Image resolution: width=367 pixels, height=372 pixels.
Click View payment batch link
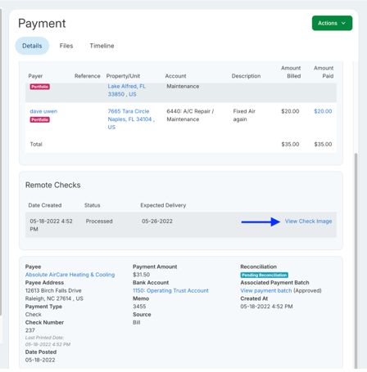pos(266,291)
